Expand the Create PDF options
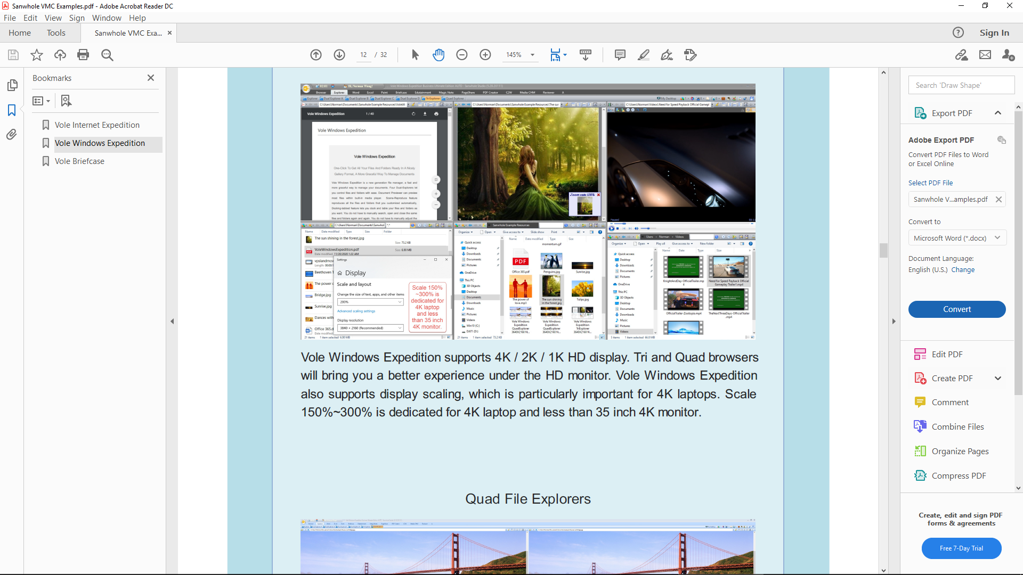Screen dimensions: 1023x575 tap(998, 379)
